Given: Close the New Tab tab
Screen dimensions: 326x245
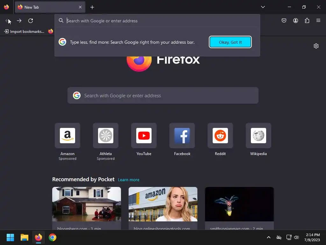Looking at the screenshot, I should pyautogui.click(x=80, y=7).
